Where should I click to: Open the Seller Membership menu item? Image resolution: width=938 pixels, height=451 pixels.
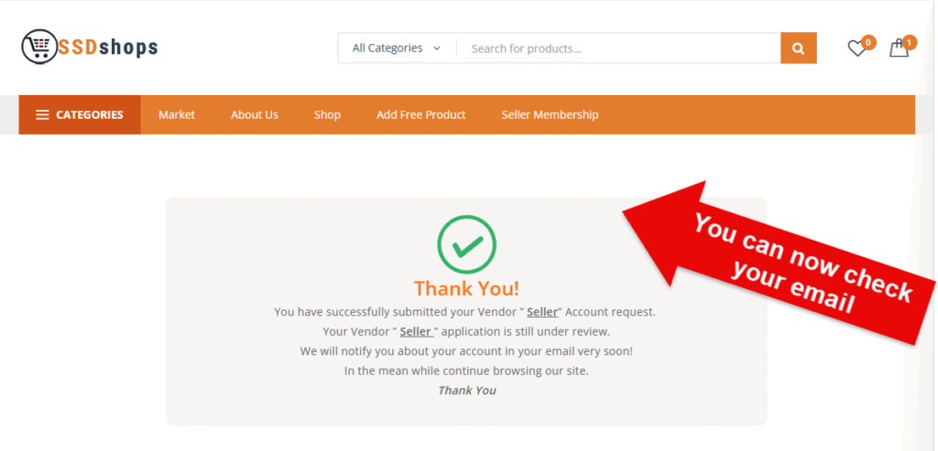(x=550, y=115)
